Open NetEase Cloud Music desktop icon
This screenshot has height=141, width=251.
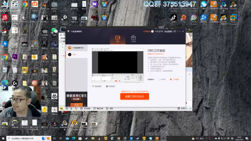coord(5,18)
